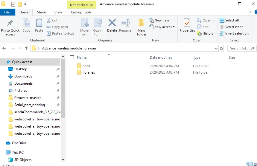Screen dimensions: 257x166
Task: Select This PC in navigation pane
Action: 18,153
